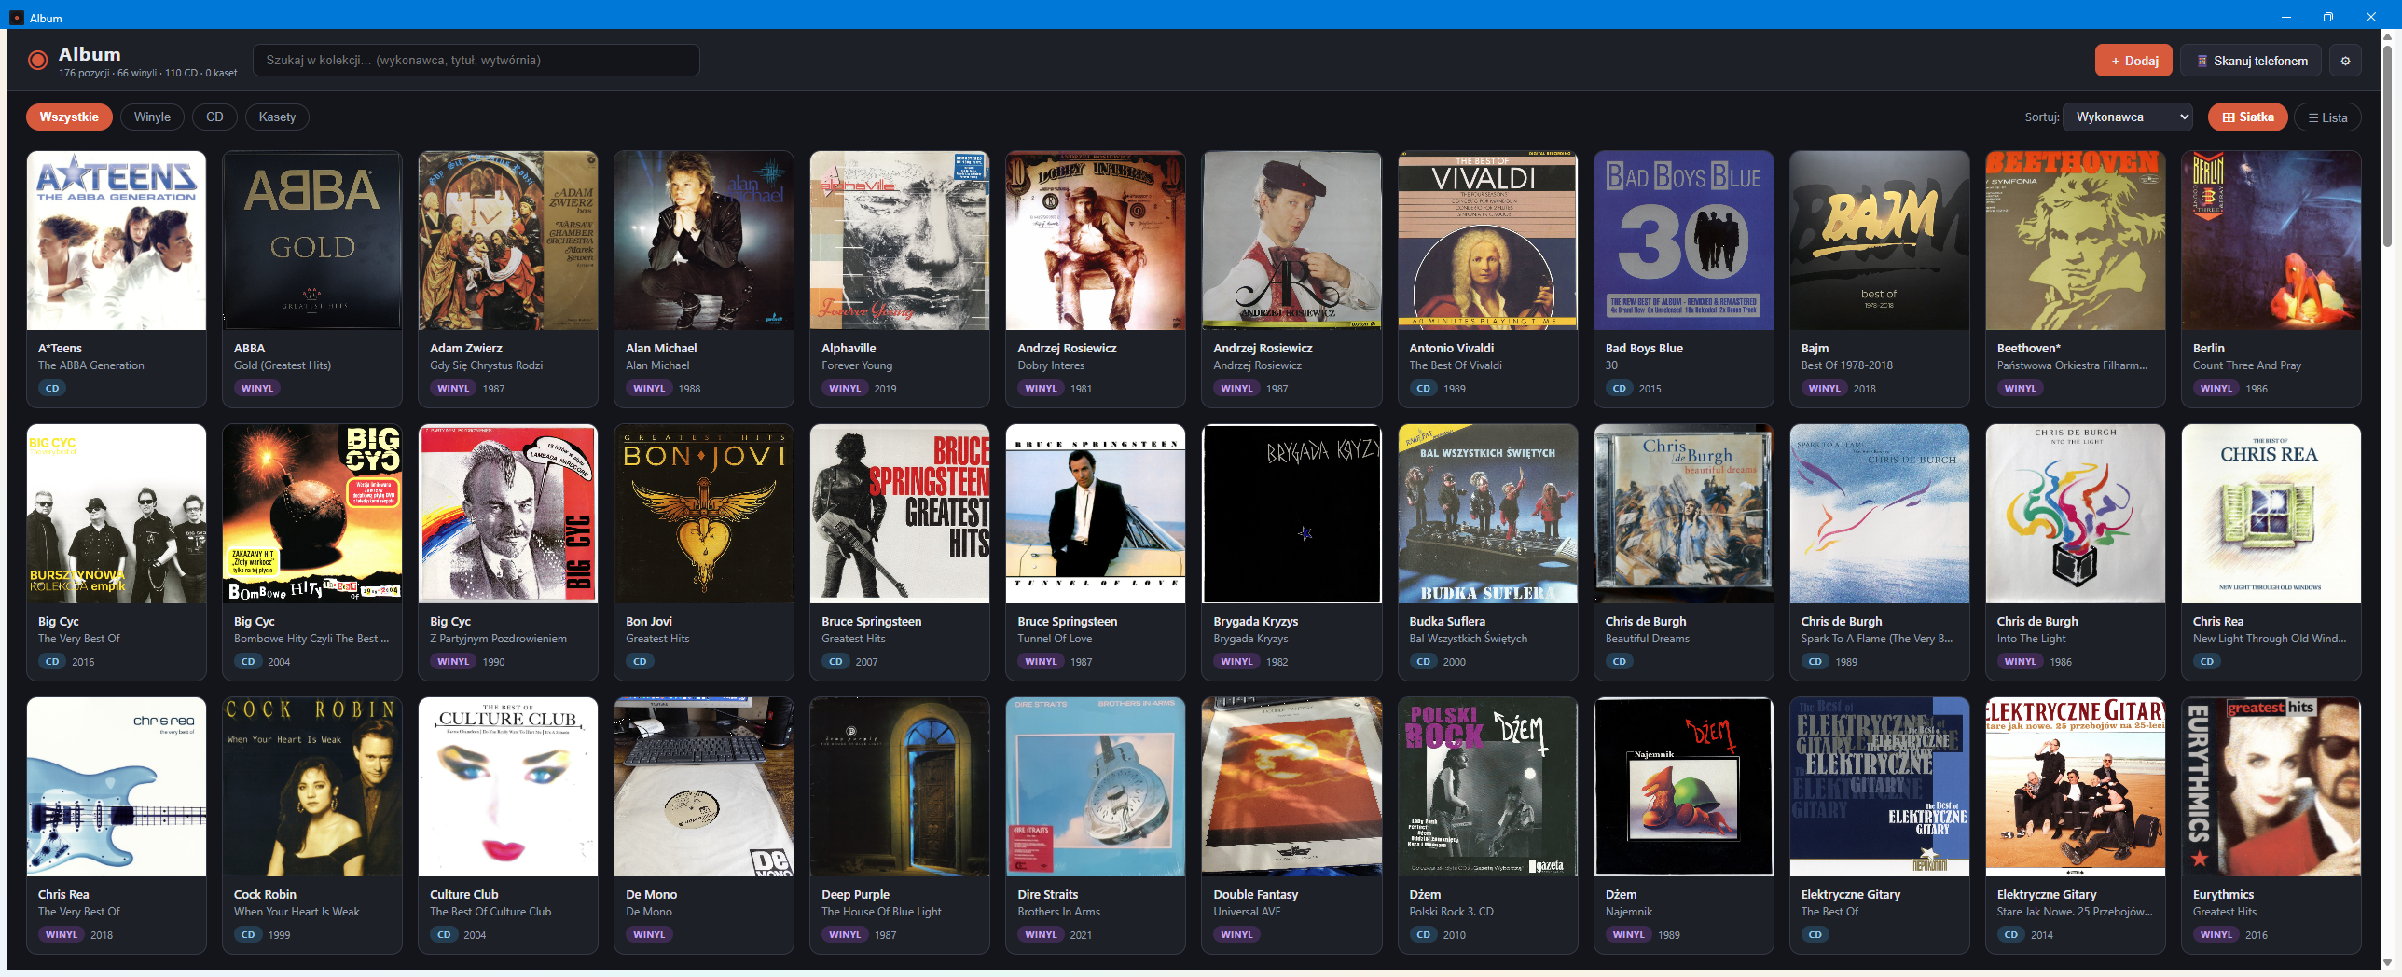Filter collection by Winyle
2402x977 pixels.
[x=152, y=117]
